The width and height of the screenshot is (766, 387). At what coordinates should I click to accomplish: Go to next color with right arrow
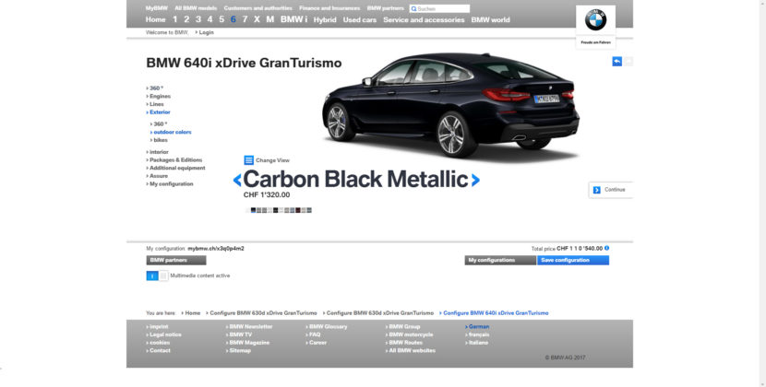(x=475, y=181)
